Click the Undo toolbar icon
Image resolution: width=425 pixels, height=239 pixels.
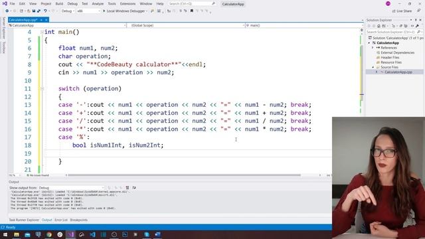click(45, 11)
